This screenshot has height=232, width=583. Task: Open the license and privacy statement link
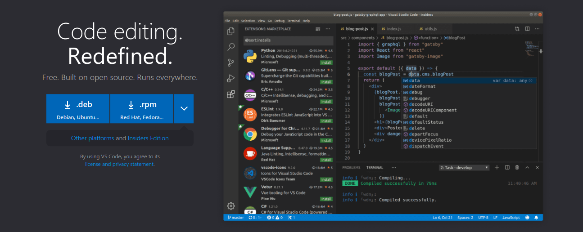click(x=119, y=164)
